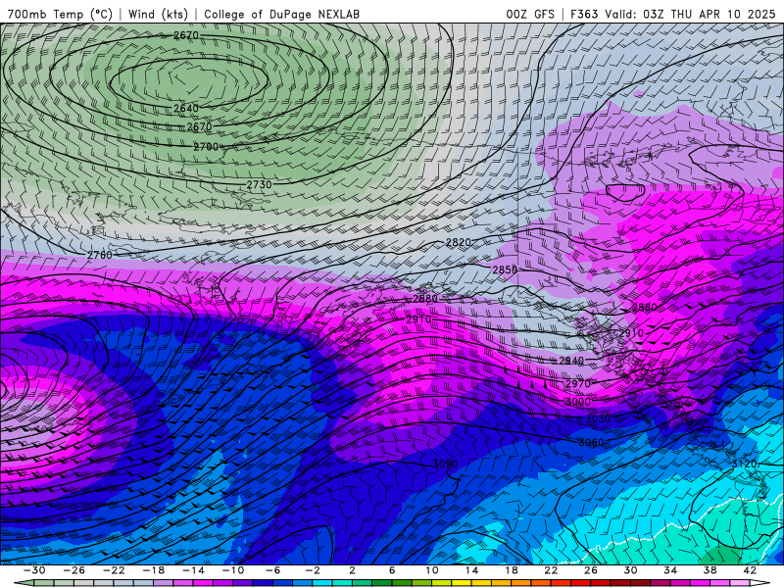Click the 38 colorbar scale label
This screenshot has height=588, width=784.
point(710,570)
